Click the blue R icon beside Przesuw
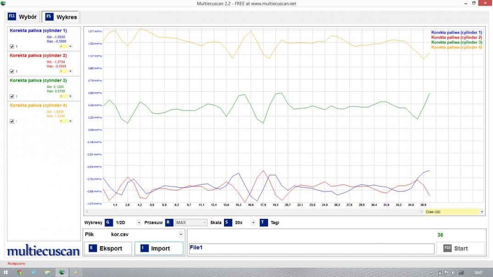This screenshot has width=493, height=277. (169, 222)
